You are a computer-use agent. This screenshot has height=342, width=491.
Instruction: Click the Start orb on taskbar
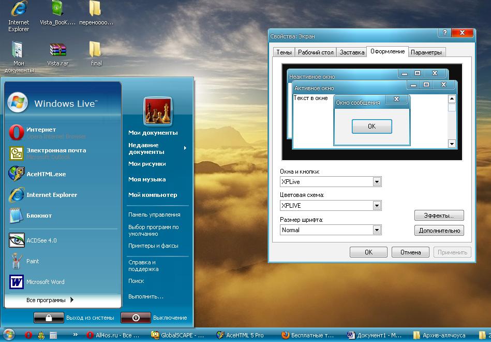click(8, 335)
